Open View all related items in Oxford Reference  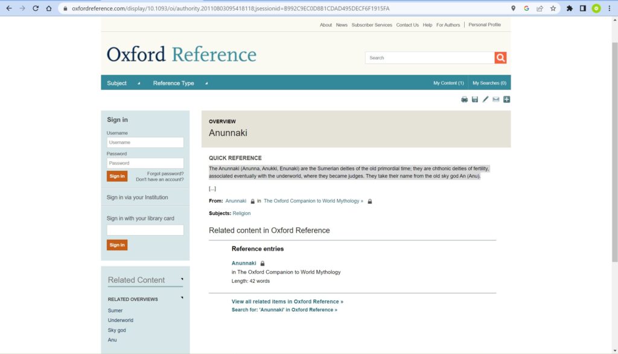coord(287,301)
